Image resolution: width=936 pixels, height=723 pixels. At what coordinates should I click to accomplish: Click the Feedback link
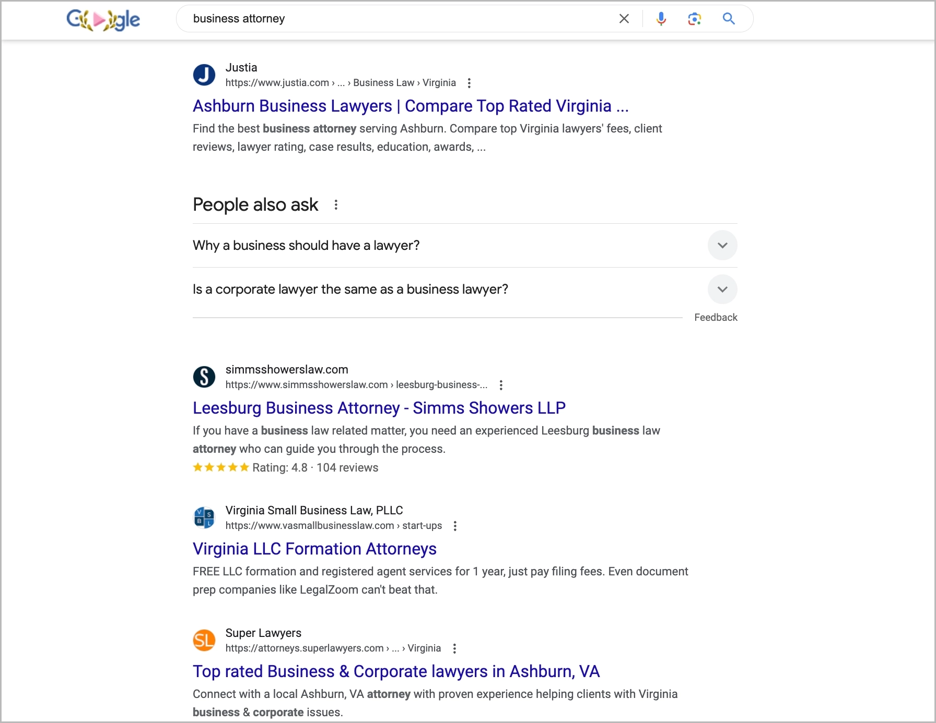[716, 317]
